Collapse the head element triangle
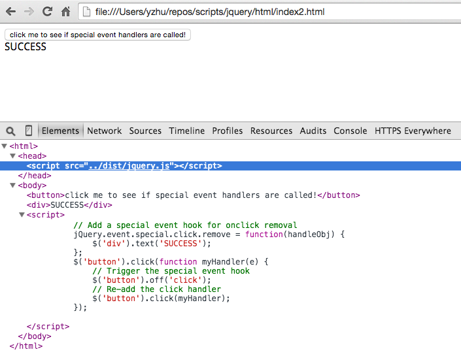Viewport: 461px width, 356px height. click(13, 156)
